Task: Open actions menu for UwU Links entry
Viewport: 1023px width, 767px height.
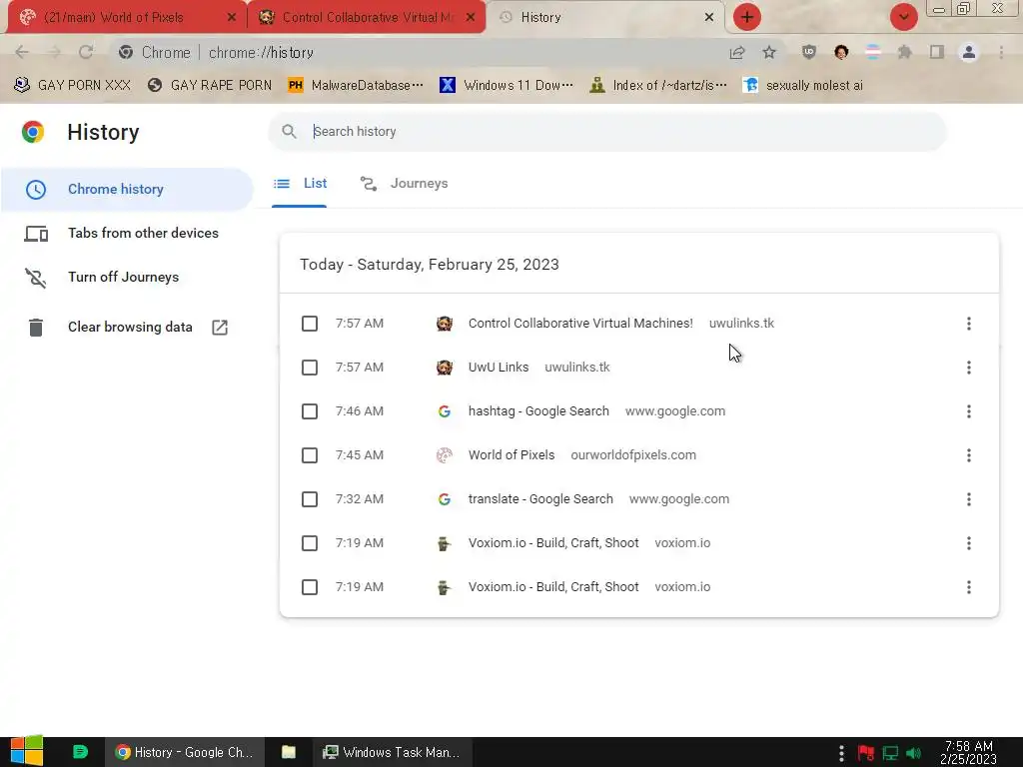Action: coord(969,368)
